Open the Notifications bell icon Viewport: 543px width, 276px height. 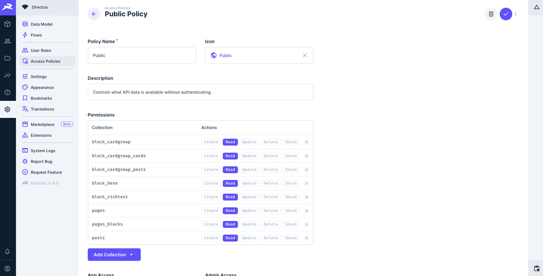tap(7, 251)
